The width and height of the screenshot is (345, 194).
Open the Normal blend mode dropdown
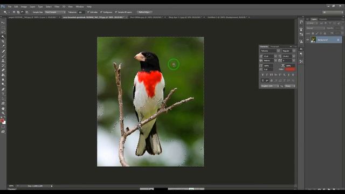click(315, 28)
